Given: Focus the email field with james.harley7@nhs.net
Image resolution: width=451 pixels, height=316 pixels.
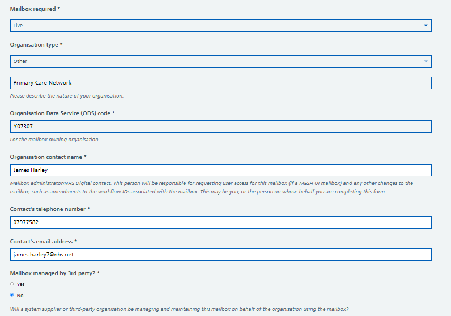Looking at the screenshot, I should (x=220, y=255).
